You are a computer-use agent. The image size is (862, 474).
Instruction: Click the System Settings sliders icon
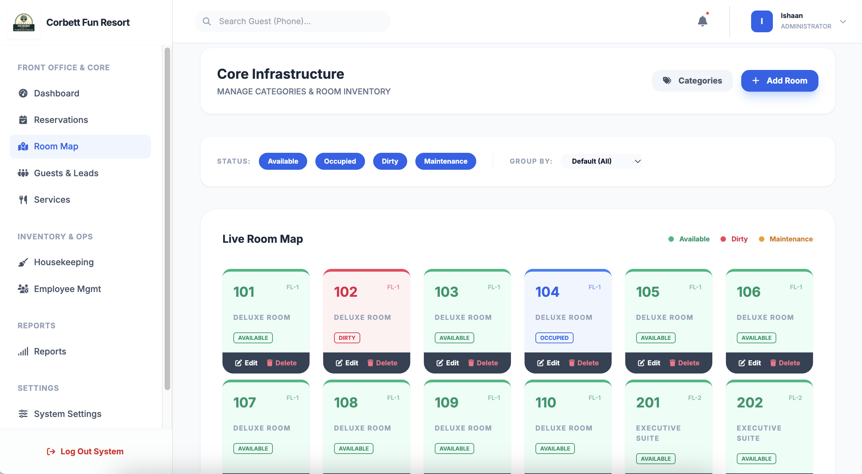(23, 414)
